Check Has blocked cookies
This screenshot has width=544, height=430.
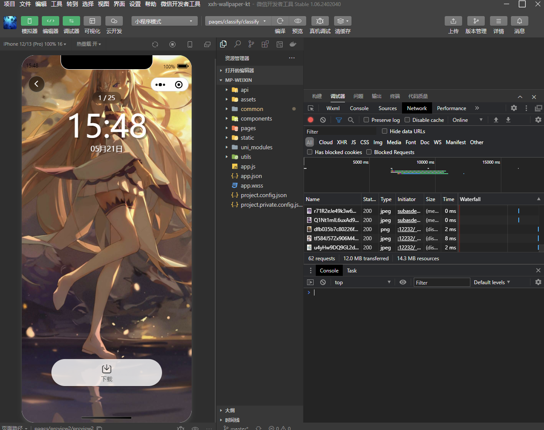[x=310, y=152]
